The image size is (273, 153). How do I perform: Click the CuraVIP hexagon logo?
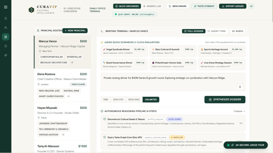(x=31, y=10)
